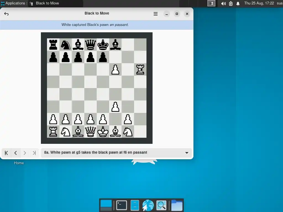Click the white pawn on d2
This screenshot has height=212, width=283.
tap(90, 119)
